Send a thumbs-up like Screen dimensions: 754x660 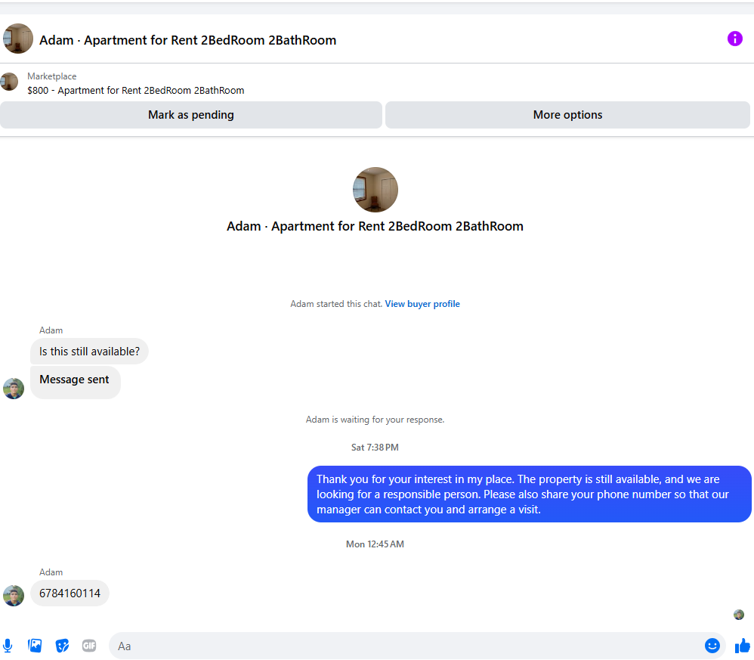[743, 646]
